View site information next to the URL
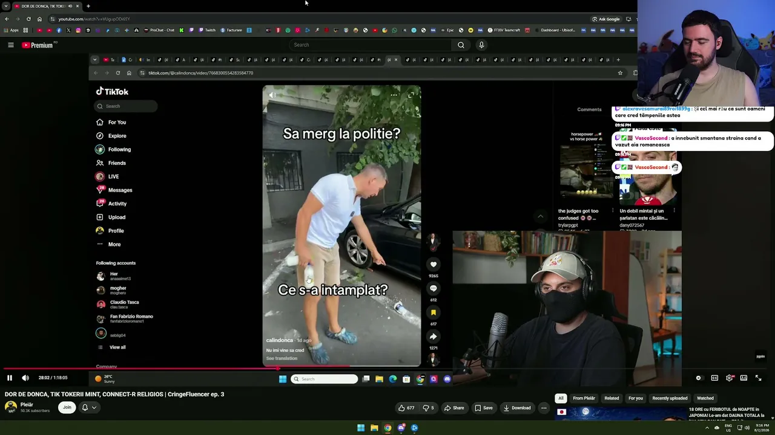This screenshot has height=435, width=775. [x=52, y=19]
